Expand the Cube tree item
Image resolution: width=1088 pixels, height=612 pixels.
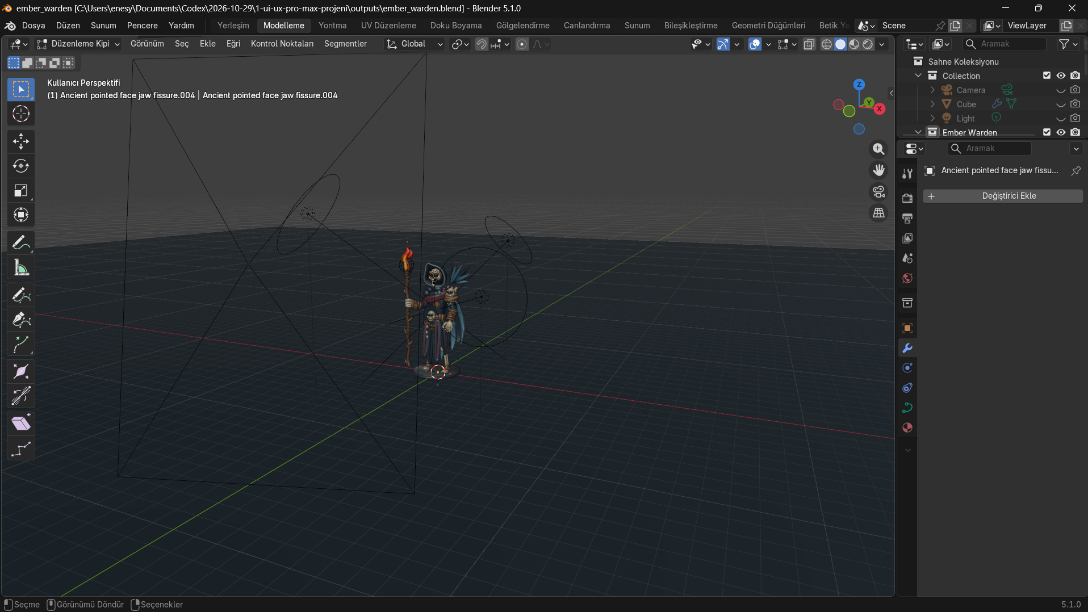932,104
